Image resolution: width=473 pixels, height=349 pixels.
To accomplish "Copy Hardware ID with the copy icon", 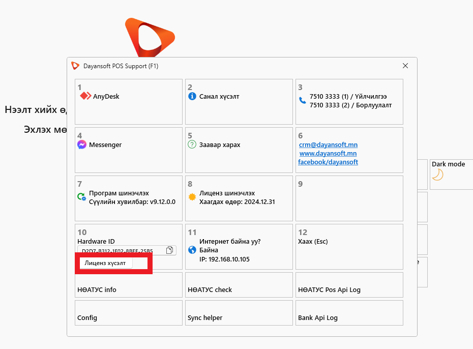I will 169,250.
